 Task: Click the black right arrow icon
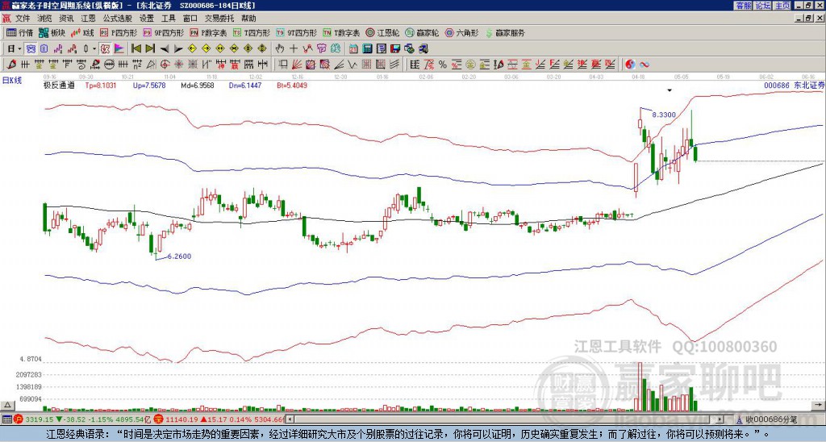click(178, 48)
